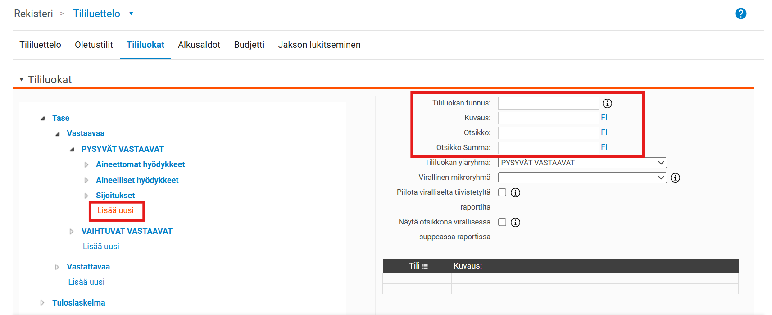Open the blue help question mark icon

740,14
